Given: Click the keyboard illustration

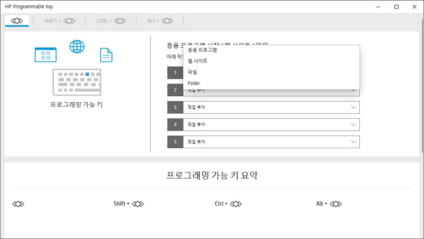Looking at the screenshot, I should click(x=77, y=82).
